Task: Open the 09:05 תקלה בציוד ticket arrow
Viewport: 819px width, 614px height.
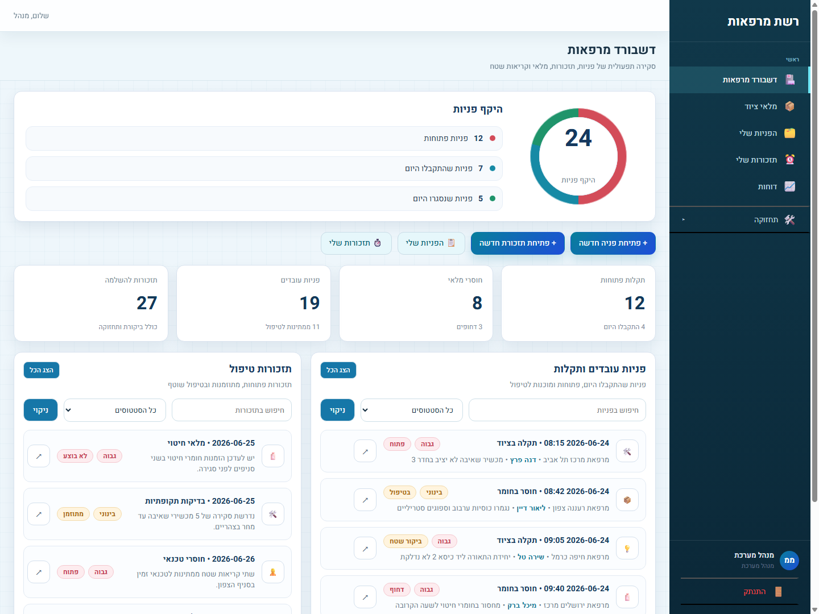Action: (x=365, y=549)
